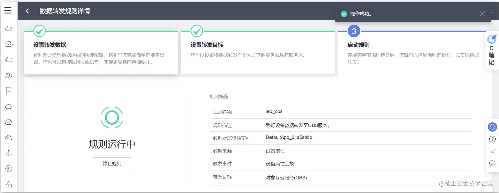Click the back arrow beside 数据转发规则详情
Screen dimensions: 499x193
coord(27,11)
